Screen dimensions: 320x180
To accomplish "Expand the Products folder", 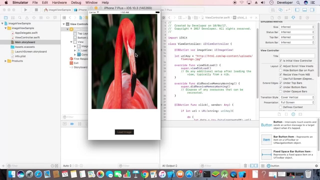I will coord(5,61).
